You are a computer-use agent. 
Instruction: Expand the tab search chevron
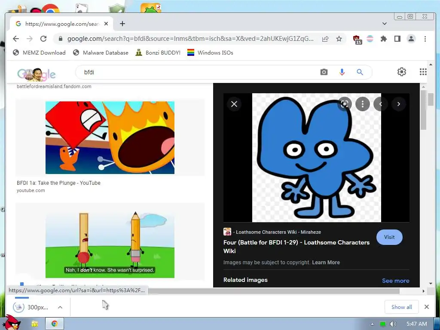[x=385, y=24]
